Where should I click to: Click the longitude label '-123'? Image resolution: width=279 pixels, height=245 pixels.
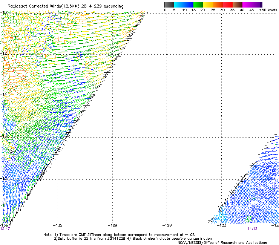[x=222, y=225]
